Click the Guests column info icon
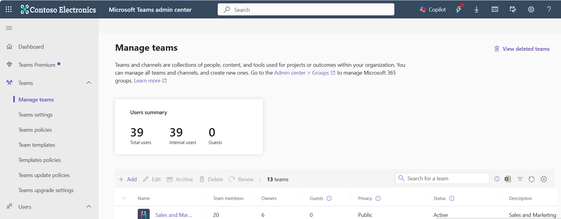Image resolution: width=561 pixels, height=219 pixels. coord(329,198)
